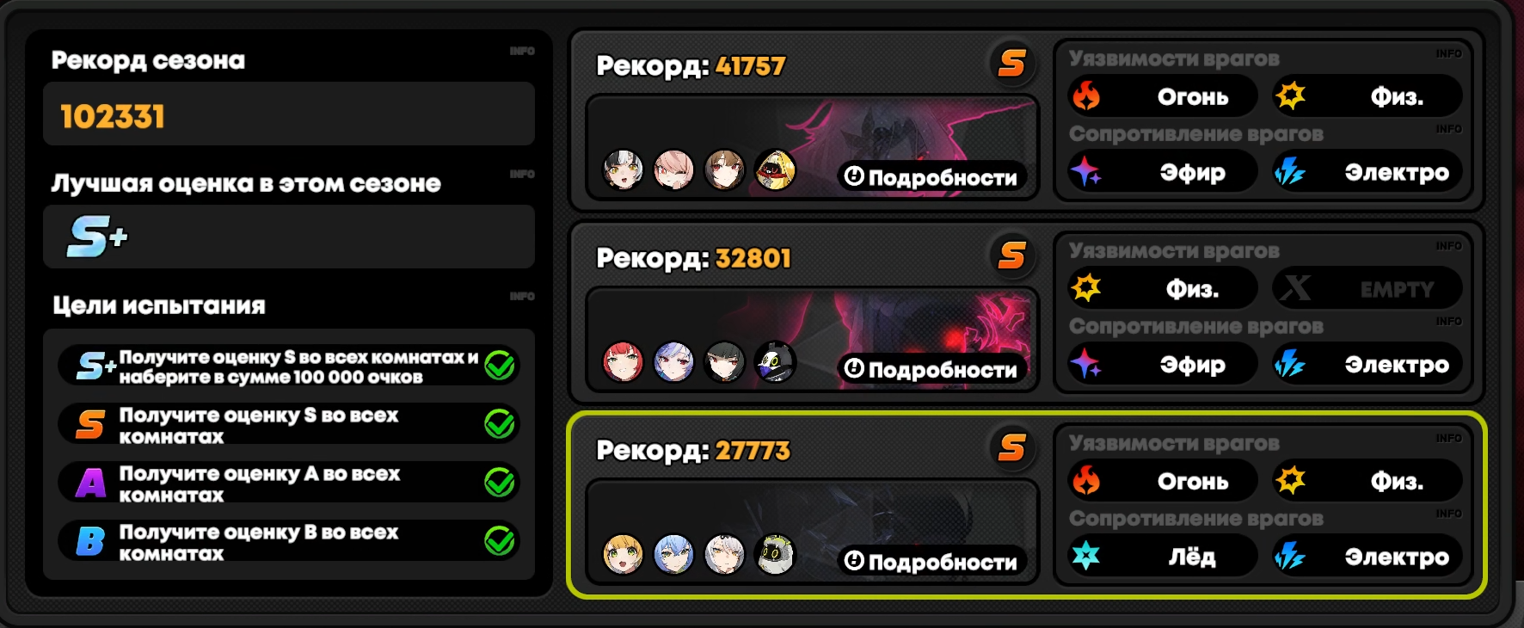Click INFO next to Рекорд сезона
The height and width of the screenshot is (628, 1524).
tap(522, 52)
